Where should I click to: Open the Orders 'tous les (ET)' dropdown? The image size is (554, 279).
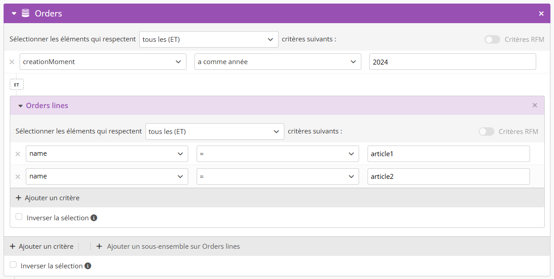209,39
